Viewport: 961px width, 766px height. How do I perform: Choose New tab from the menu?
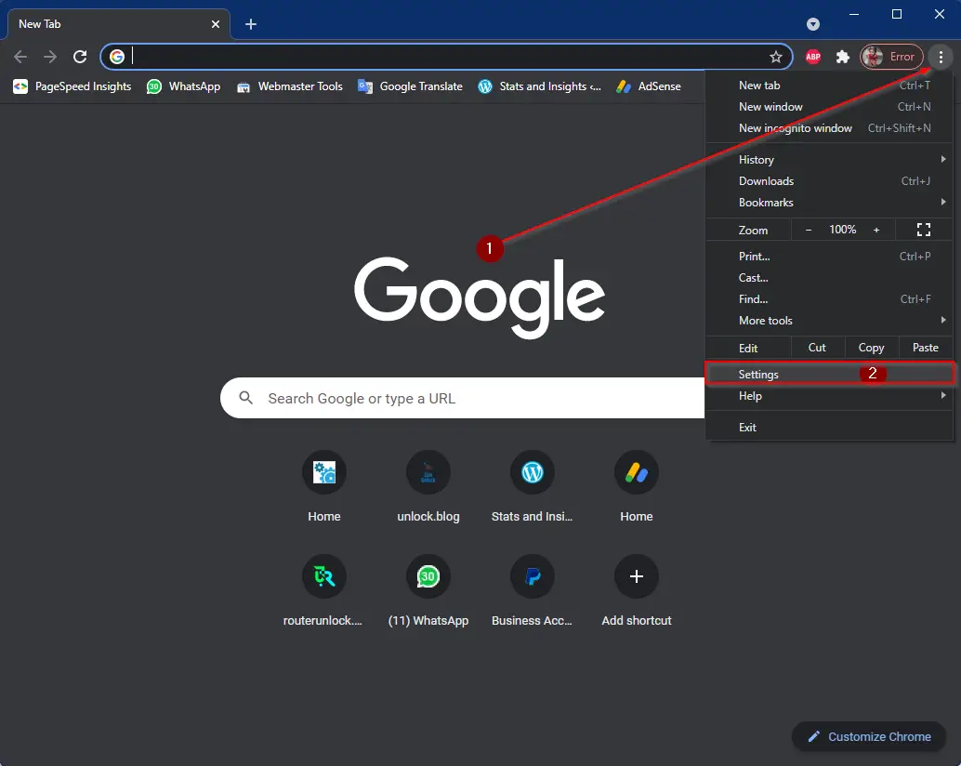pyautogui.click(x=829, y=86)
